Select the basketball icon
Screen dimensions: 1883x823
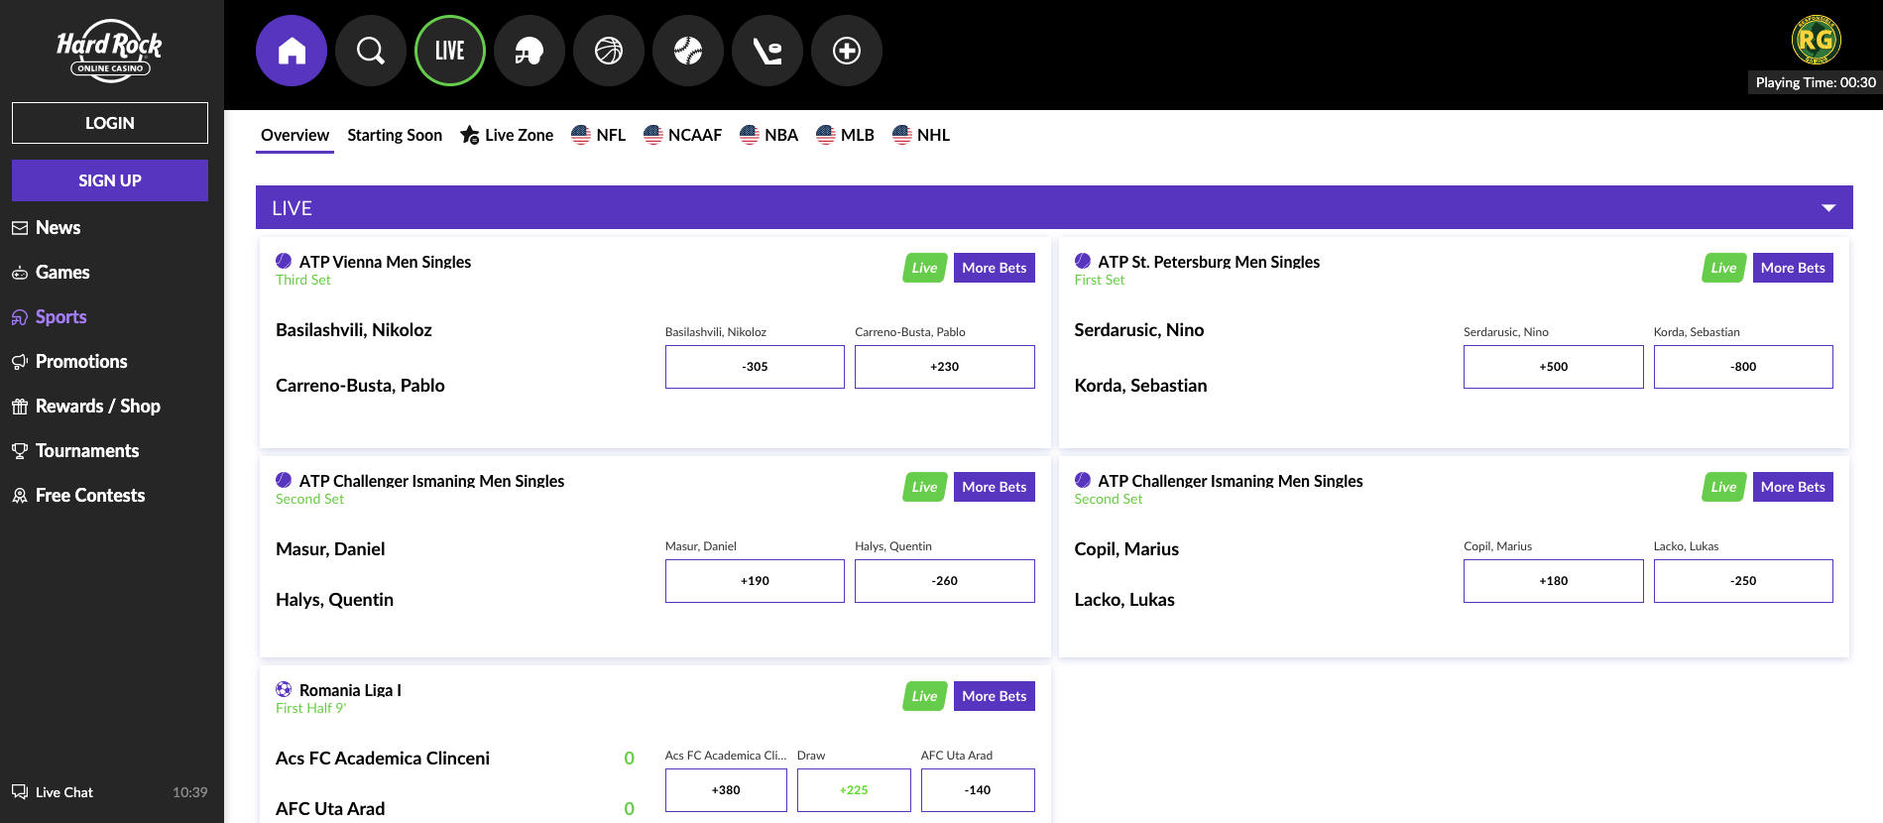click(609, 51)
